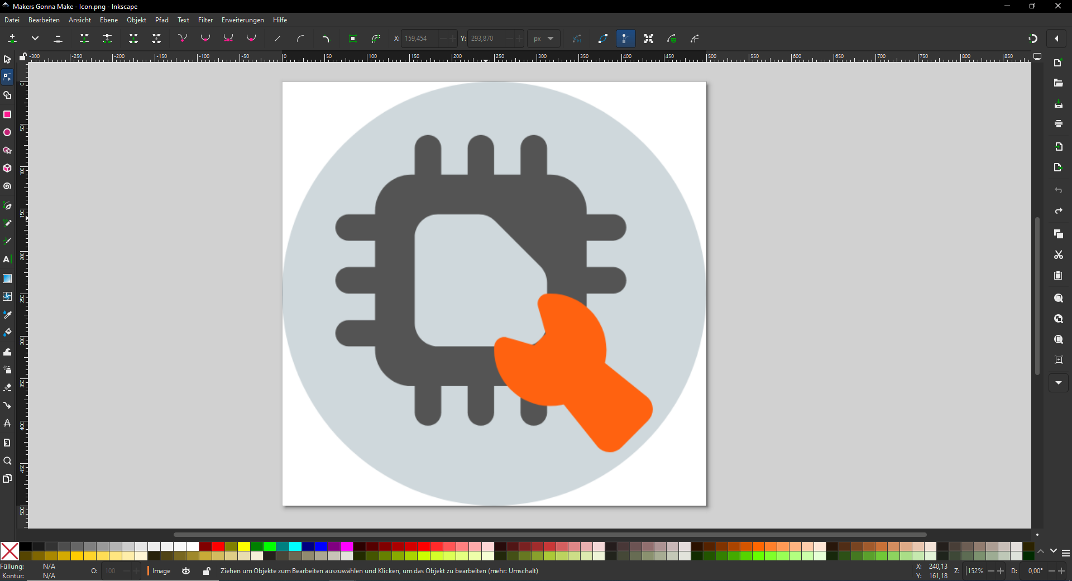Pick the Gradient tool
The width and height of the screenshot is (1072, 581).
[7, 279]
